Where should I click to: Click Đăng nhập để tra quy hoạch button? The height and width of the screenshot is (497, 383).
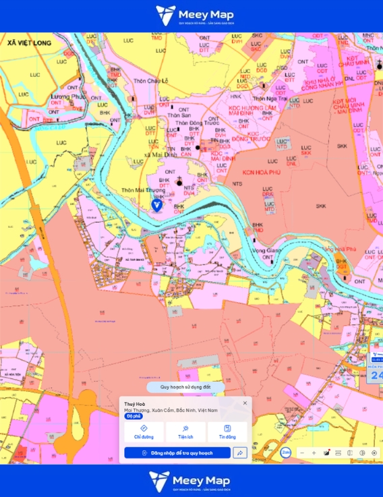(177, 453)
